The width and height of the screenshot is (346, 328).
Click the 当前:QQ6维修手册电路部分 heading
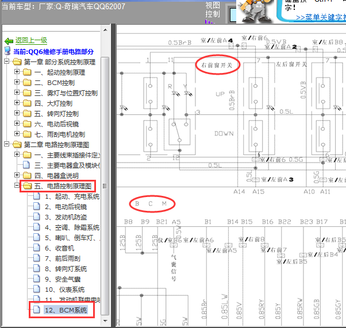pyautogui.click(x=53, y=52)
